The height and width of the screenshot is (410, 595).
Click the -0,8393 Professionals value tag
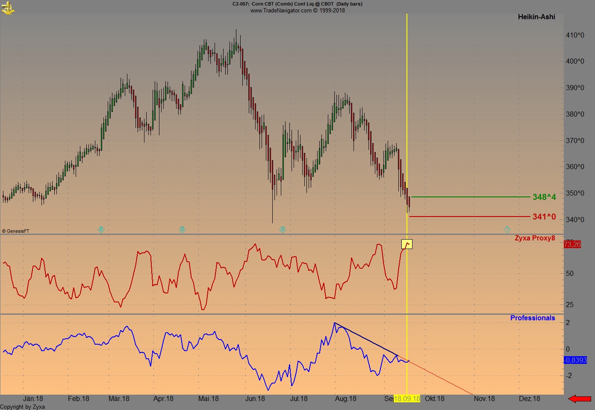click(x=575, y=360)
